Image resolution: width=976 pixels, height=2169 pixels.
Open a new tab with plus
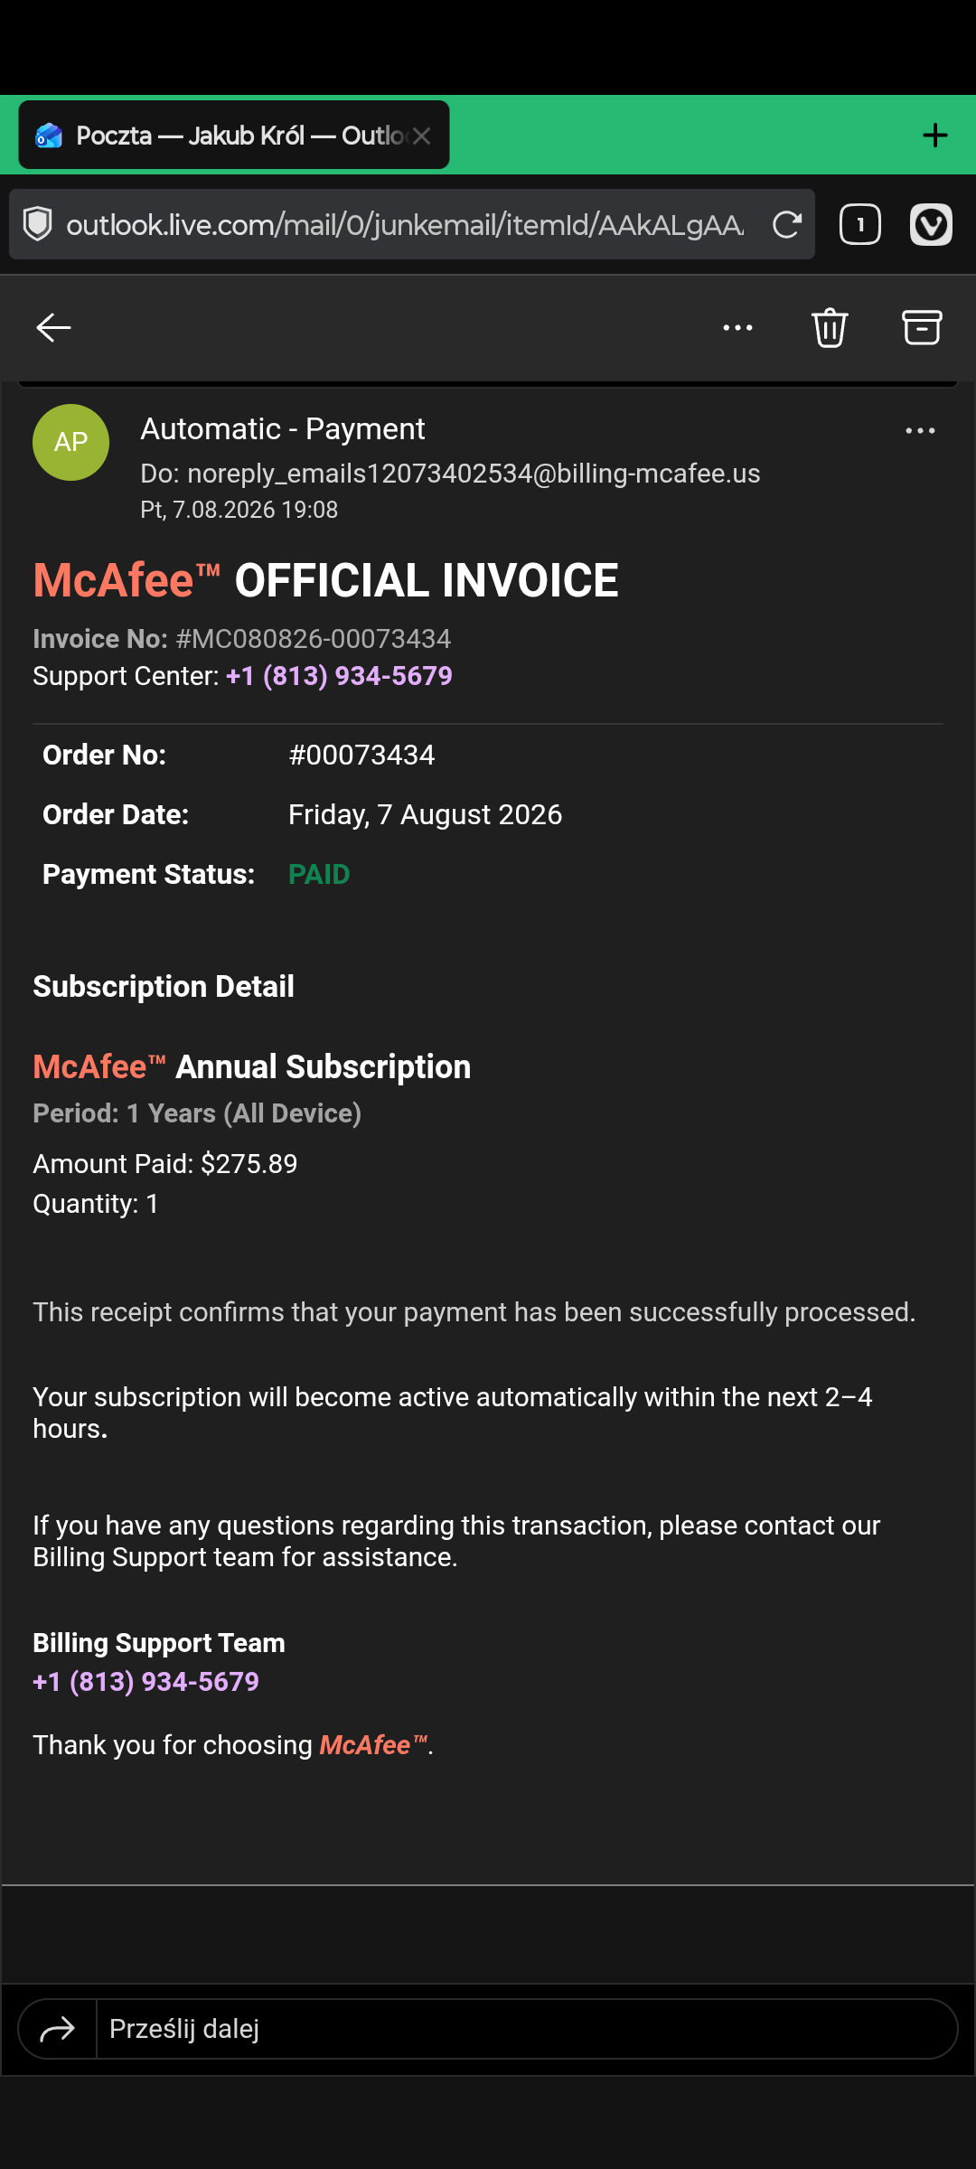(x=935, y=136)
